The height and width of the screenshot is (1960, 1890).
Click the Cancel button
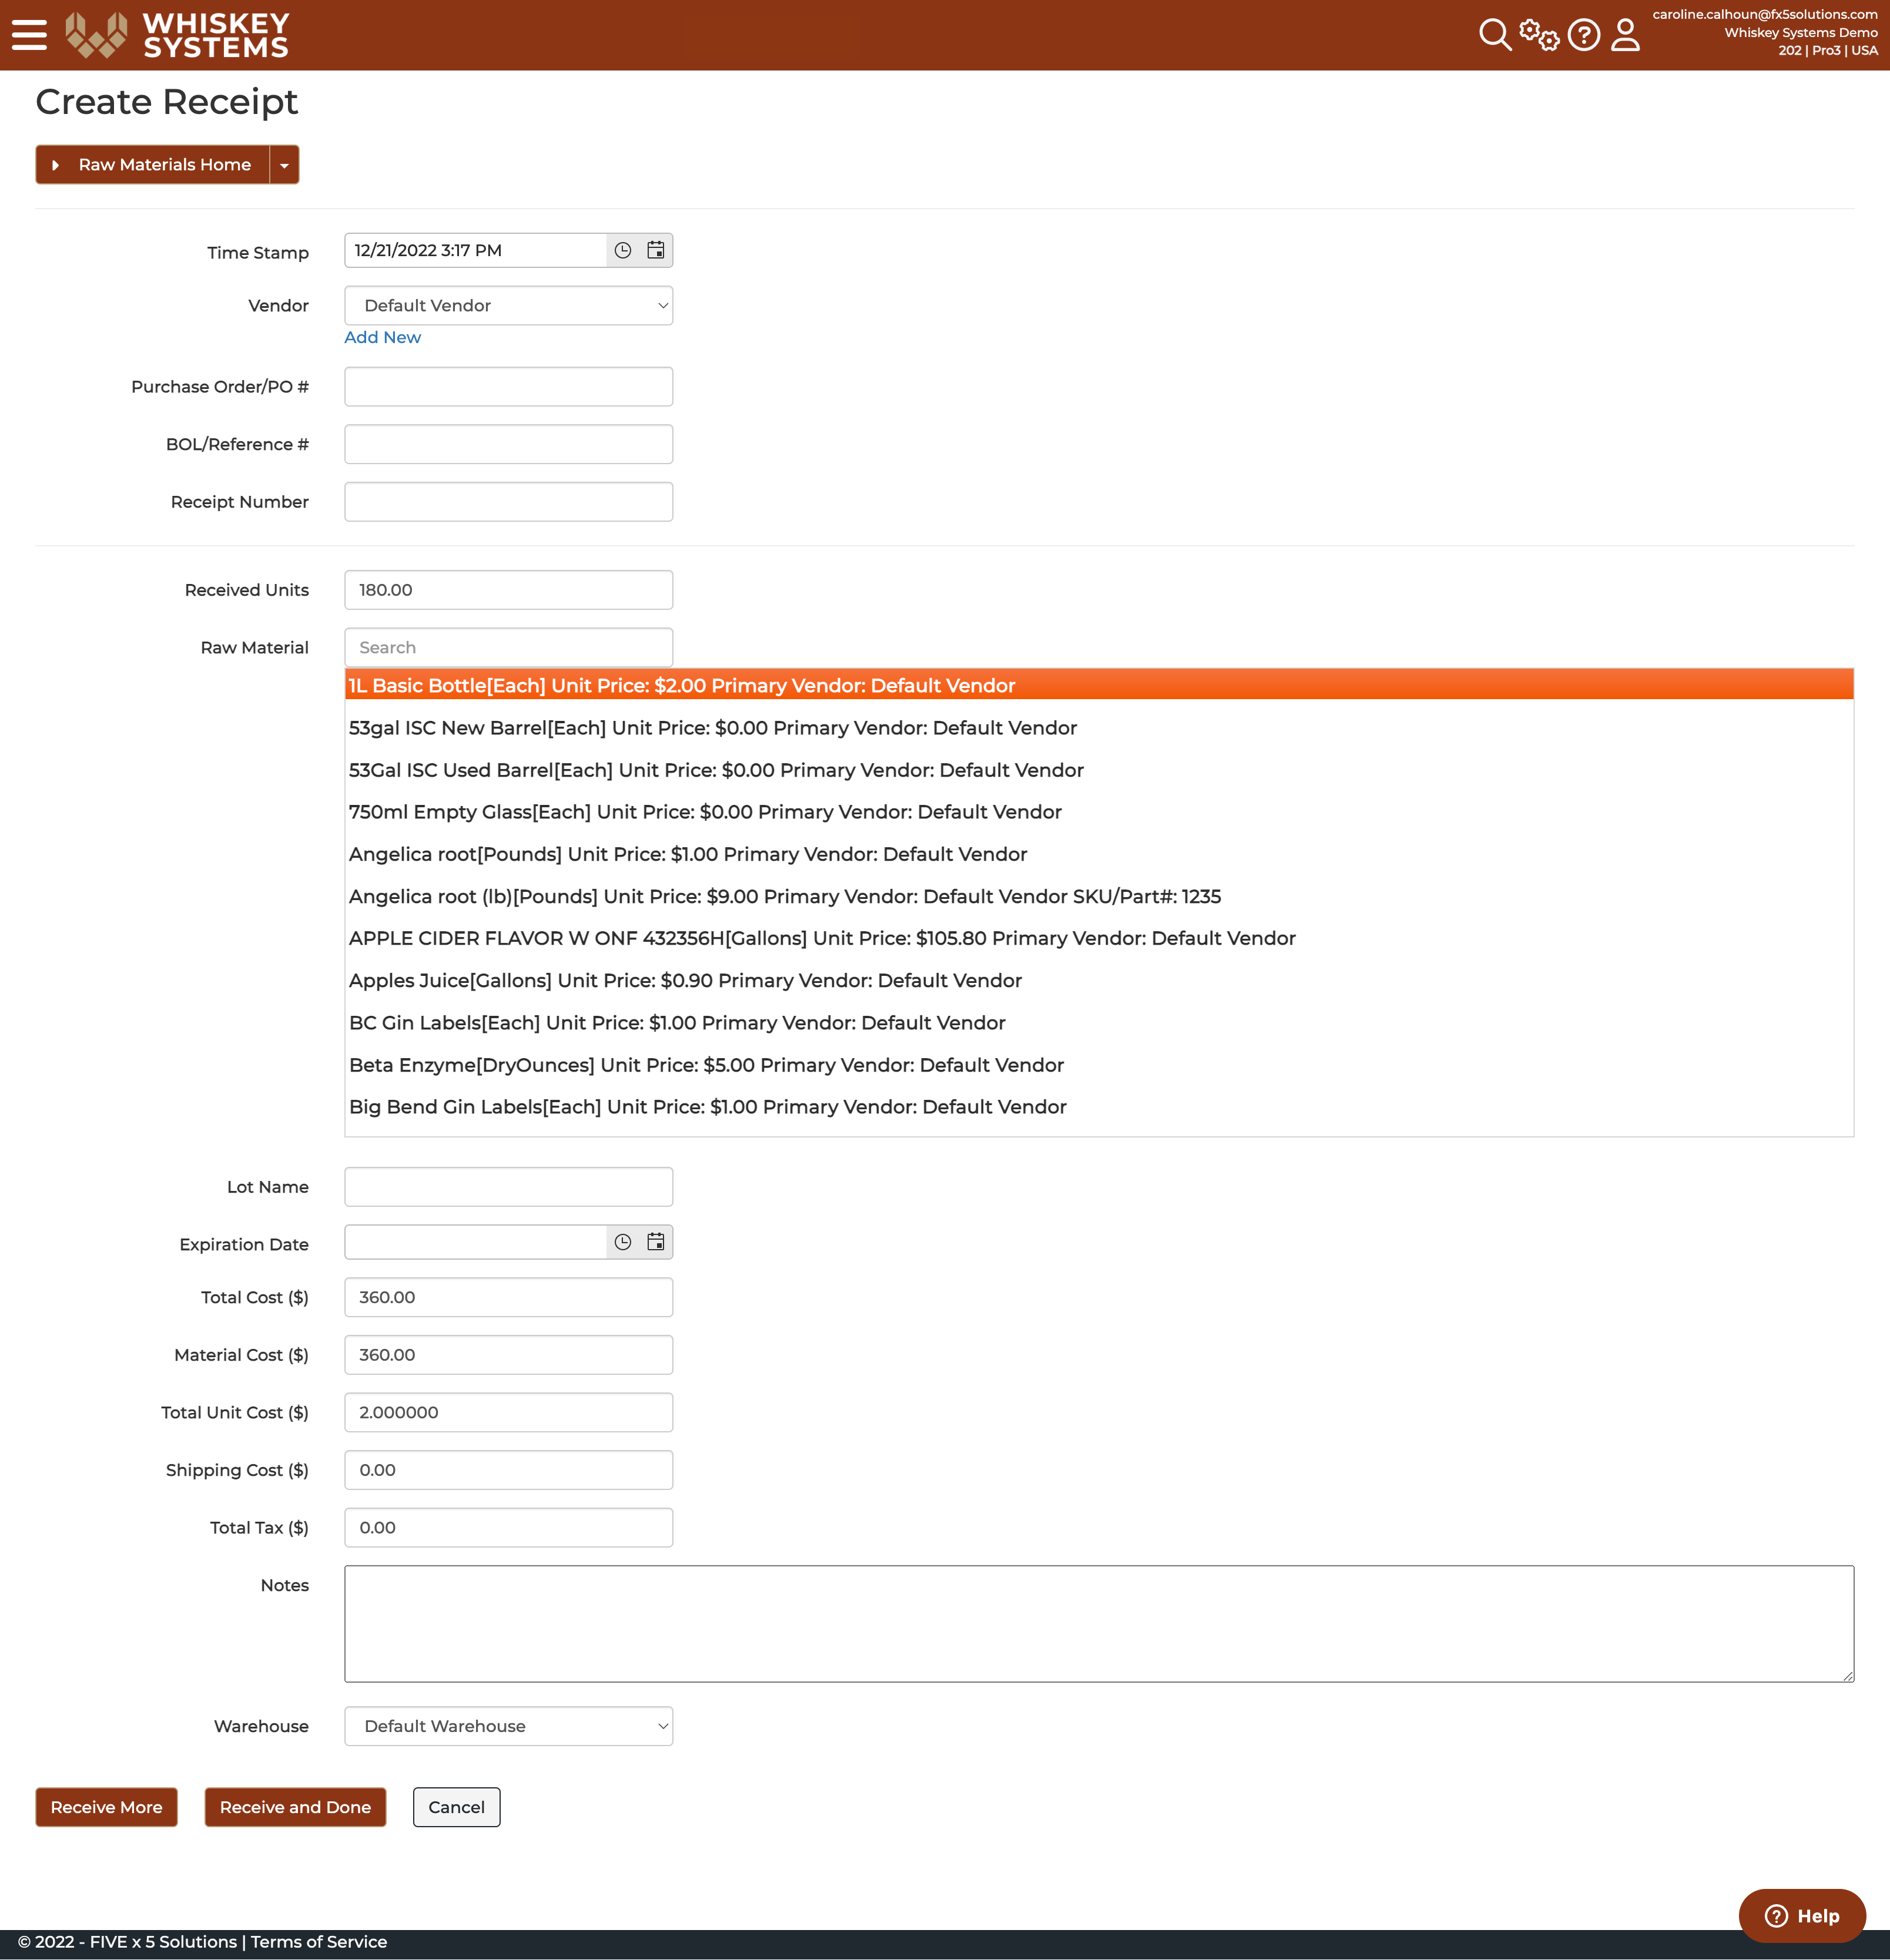(x=456, y=1807)
